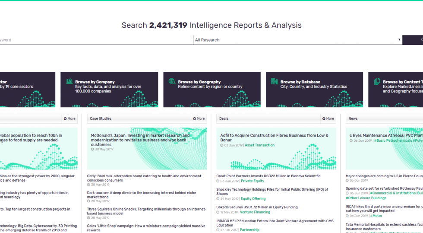This screenshot has width=423, height=233.
Task: Open Big Data, Cybersecurity, 3D Printing article
Action: (x=38, y=228)
